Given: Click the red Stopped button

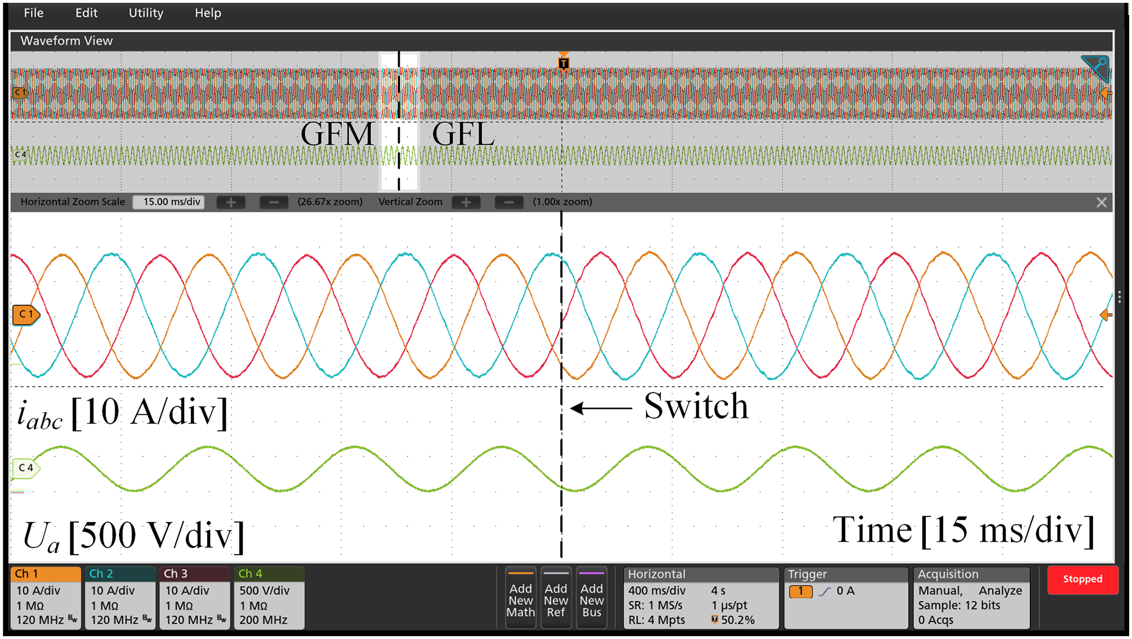Looking at the screenshot, I should pyautogui.click(x=1082, y=579).
